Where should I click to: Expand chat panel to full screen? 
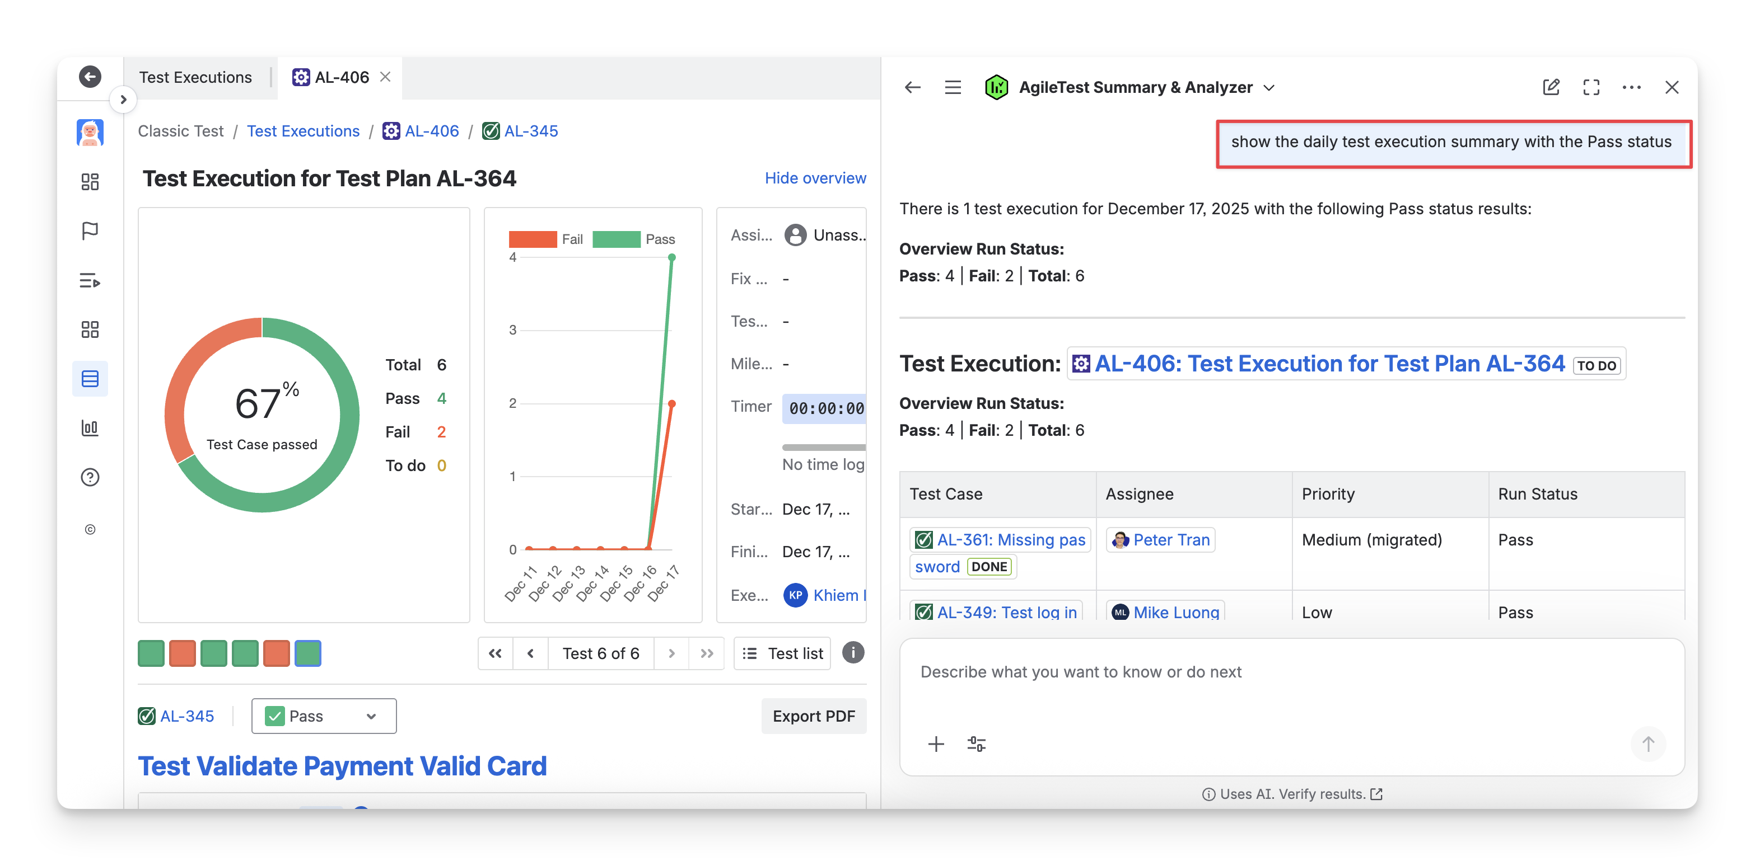coord(1591,87)
